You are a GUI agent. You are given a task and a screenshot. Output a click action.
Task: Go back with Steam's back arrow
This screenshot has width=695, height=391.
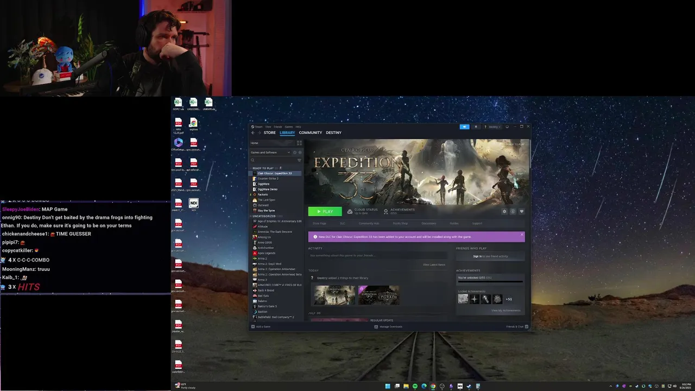click(x=252, y=133)
